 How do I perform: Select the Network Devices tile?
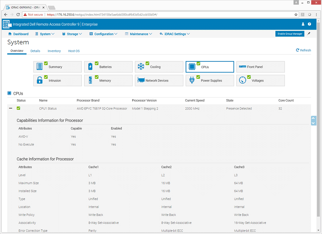pos(159,81)
